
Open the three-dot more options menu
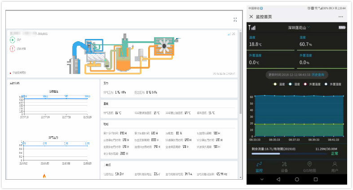341,17
